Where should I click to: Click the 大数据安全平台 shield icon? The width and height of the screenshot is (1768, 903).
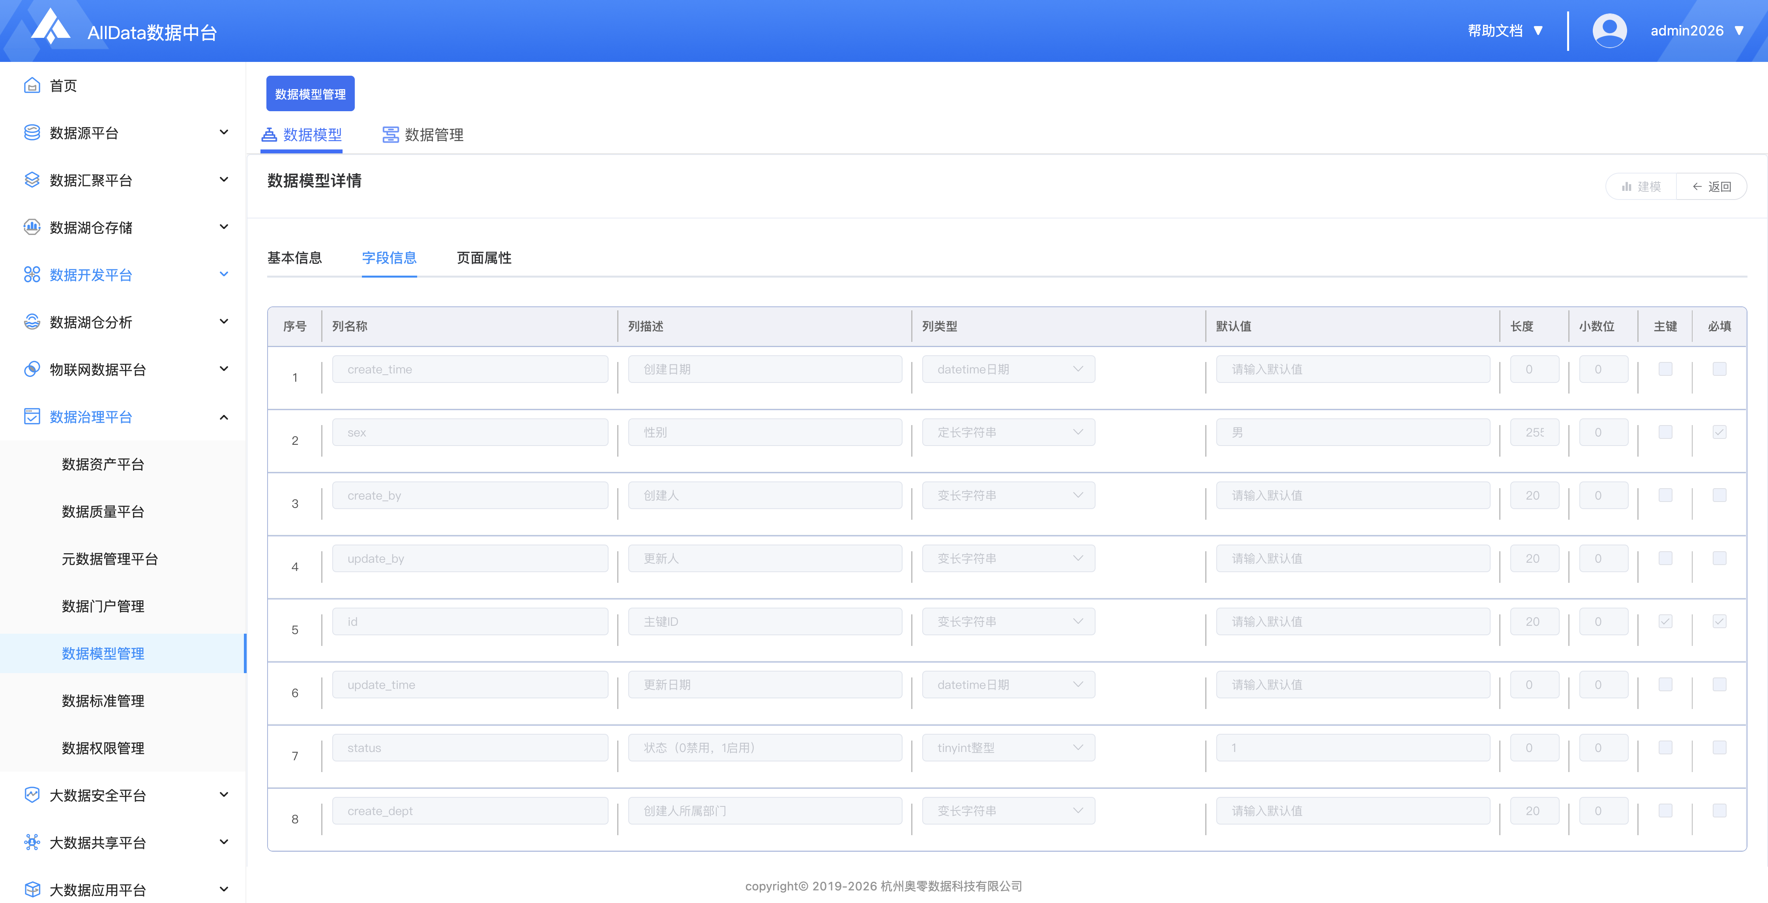[x=32, y=795]
